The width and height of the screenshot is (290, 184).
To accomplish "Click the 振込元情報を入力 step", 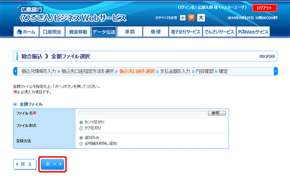I will (x=39, y=71).
